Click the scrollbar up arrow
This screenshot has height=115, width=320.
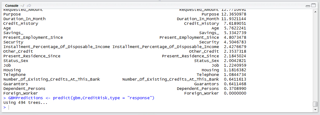pyautogui.click(x=315, y=12)
